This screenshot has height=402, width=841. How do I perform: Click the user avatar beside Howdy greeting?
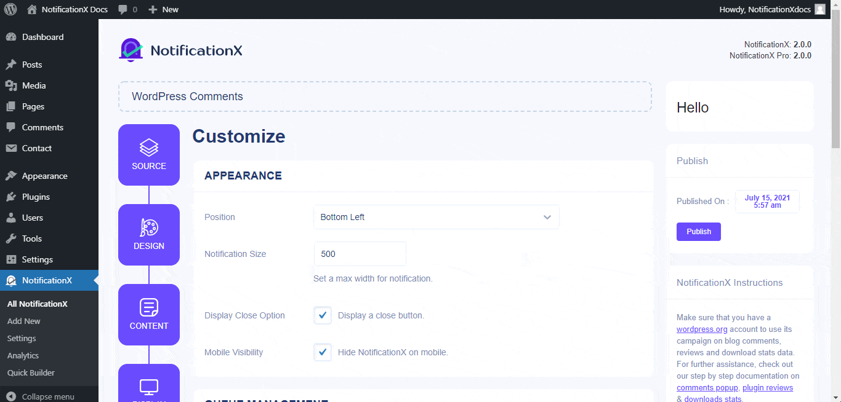[x=820, y=9]
